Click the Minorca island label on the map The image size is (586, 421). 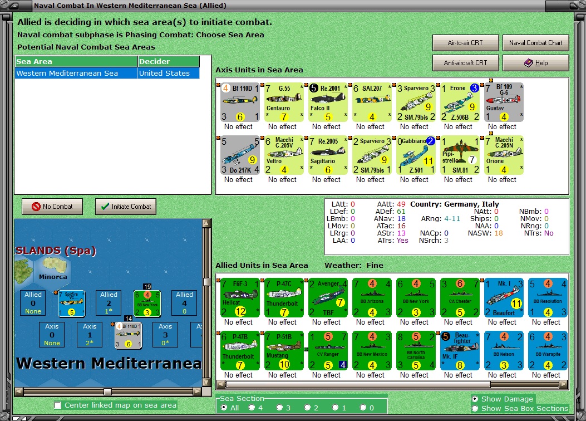53,277
